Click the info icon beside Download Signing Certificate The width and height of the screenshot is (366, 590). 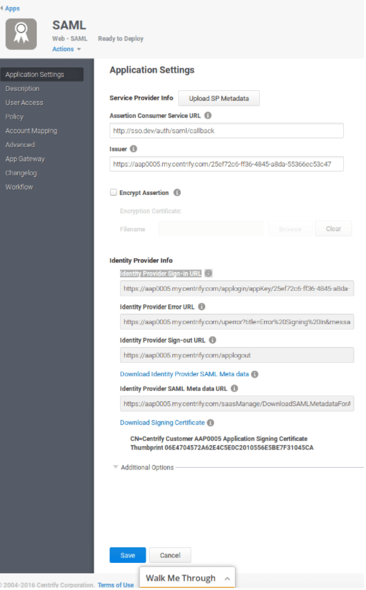(211, 423)
